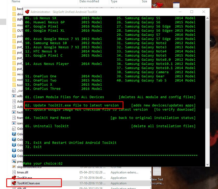Select the 'reco' folder icon in Explorer
Image resolution: width=218 pixels, height=189 pixels.
coord(14,74)
